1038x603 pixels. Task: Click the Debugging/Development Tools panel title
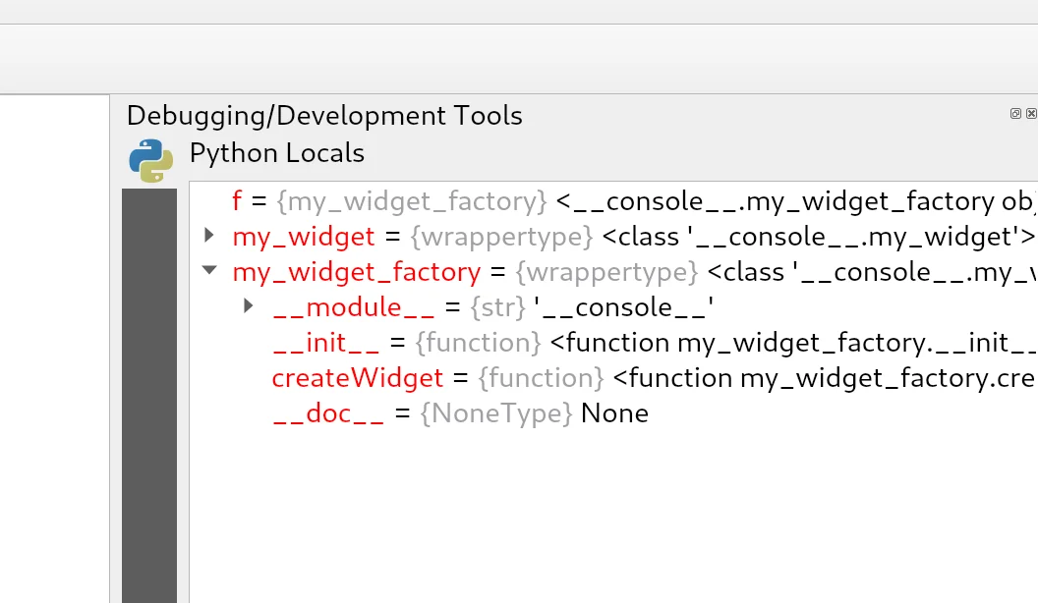coord(324,116)
